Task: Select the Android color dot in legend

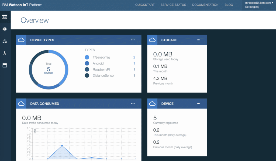Action: click(87, 63)
